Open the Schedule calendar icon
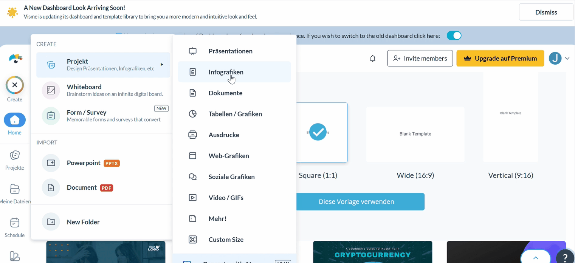The image size is (575, 263). click(x=15, y=223)
